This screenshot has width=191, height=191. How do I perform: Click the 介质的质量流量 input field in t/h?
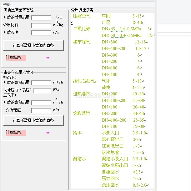tap(41, 18)
